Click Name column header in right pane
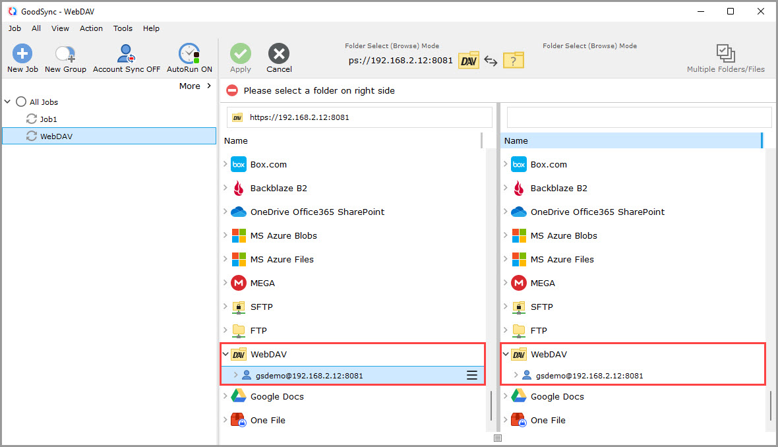Screen dimensions: 778x447 631,140
